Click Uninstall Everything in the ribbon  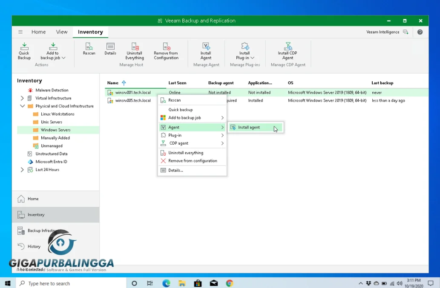[135, 51]
